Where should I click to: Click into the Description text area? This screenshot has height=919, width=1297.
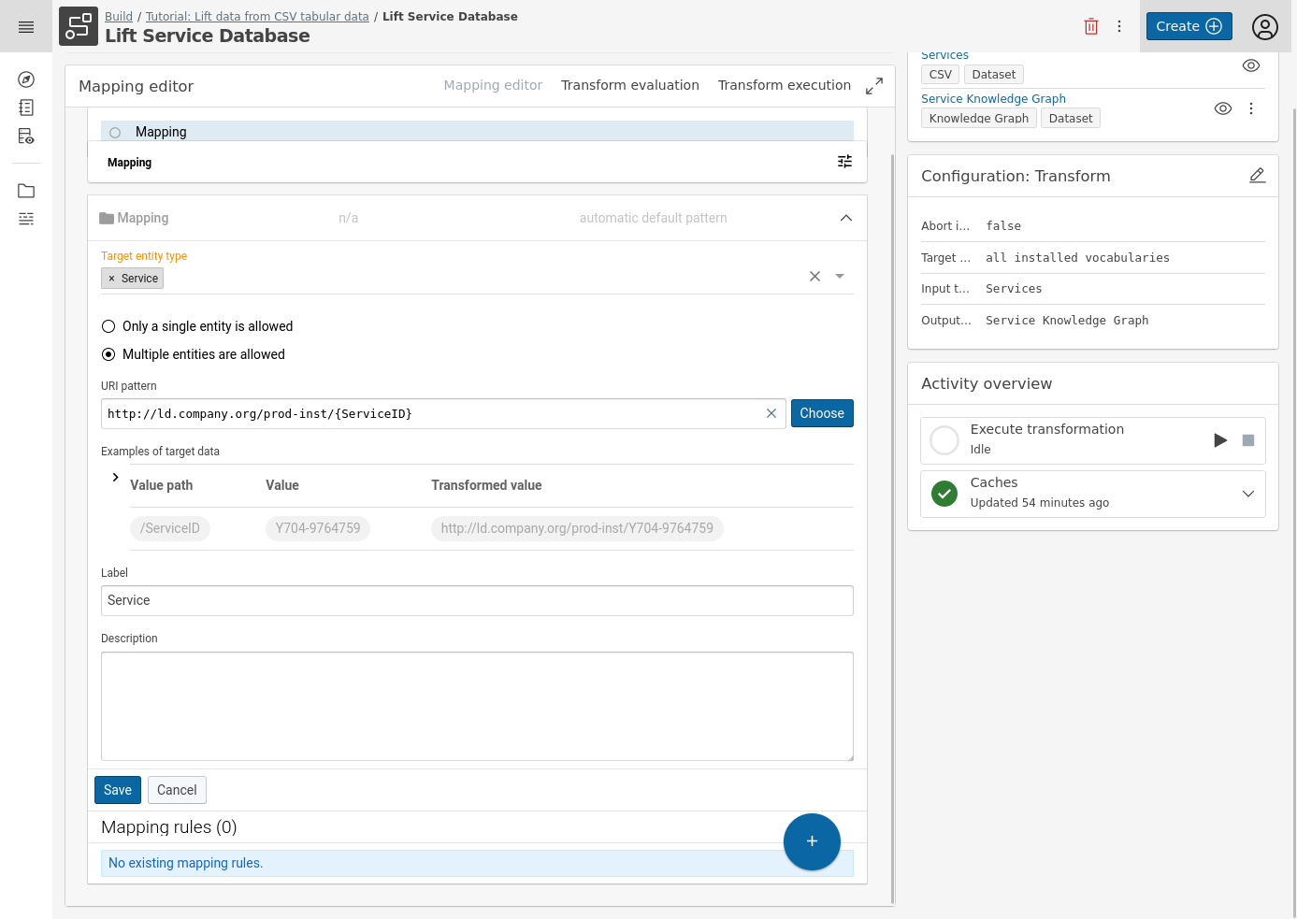click(477, 706)
